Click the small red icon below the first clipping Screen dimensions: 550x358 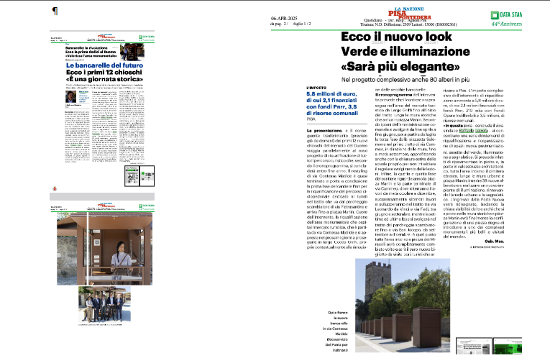pyautogui.click(x=55, y=188)
